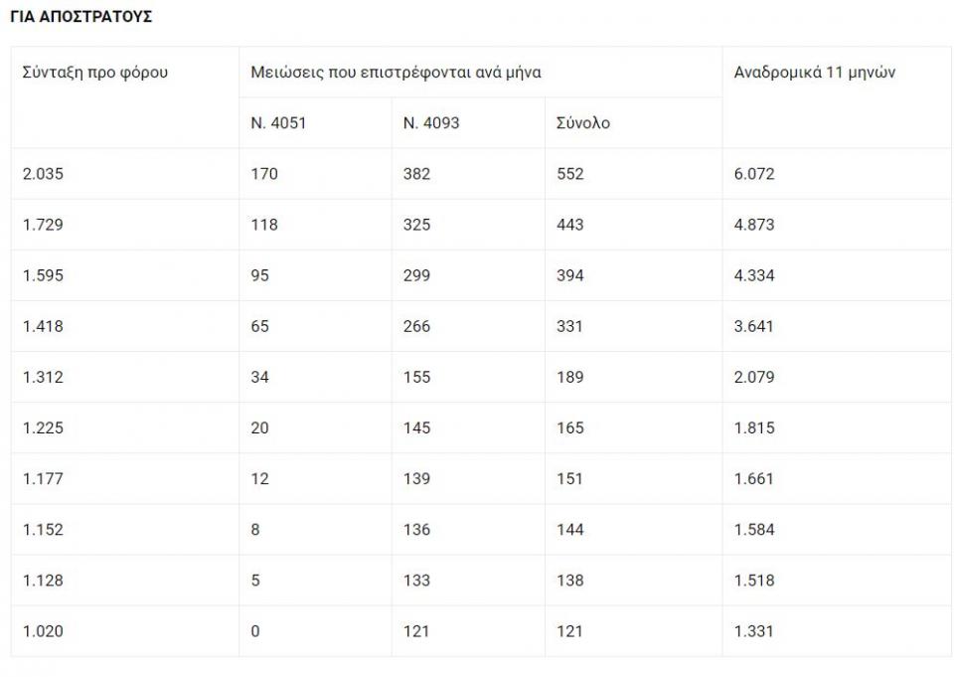Select the 2.079 retroactive amount cell
The height and width of the screenshot is (677, 954).
point(754,377)
